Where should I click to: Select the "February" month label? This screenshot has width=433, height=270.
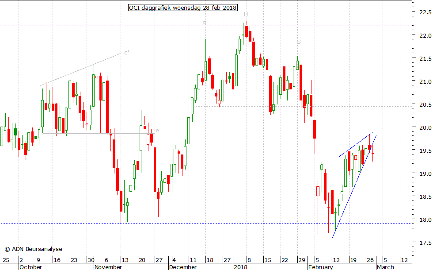(321, 267)
